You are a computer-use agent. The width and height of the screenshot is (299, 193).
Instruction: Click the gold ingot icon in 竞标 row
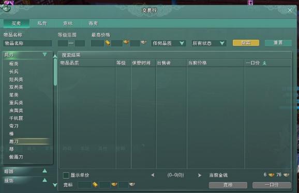pyautogui.click(x=114, y=184)
